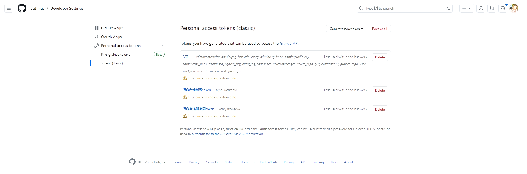Open the command palette icon

pyautogui.click(x=448, y=8)
